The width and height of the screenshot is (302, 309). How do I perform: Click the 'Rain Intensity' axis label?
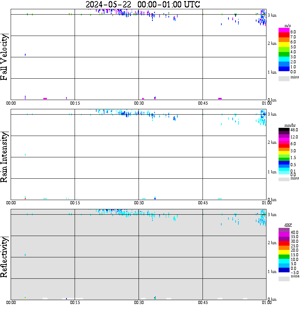[4, 157]
